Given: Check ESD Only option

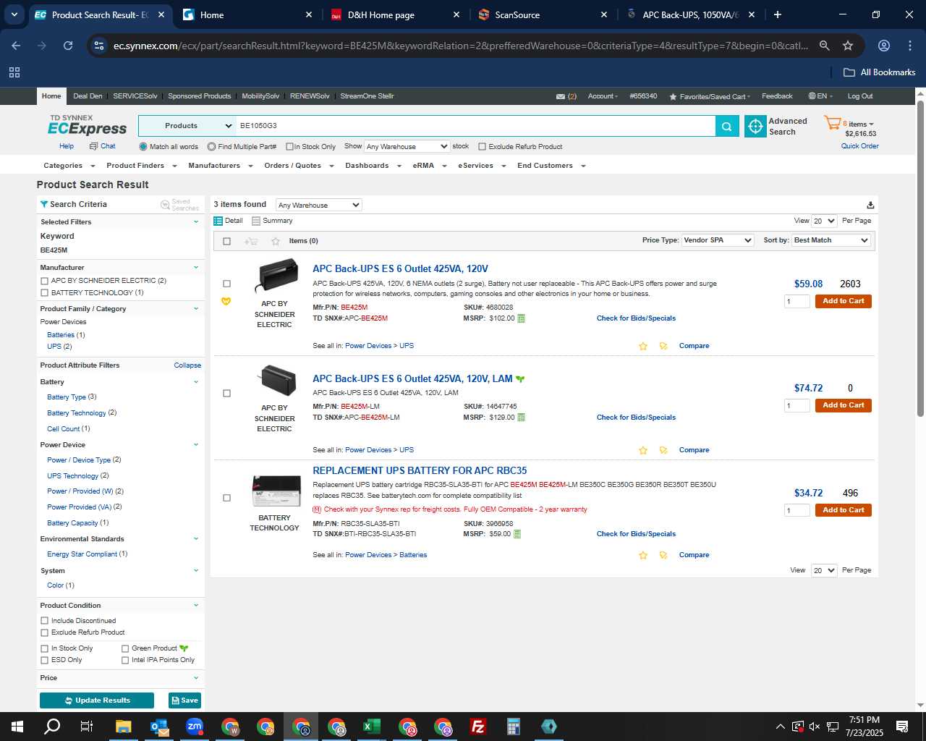Looking at the screenshot, I should coord(45,660).
